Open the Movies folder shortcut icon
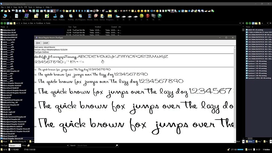The height and width of the screenshot is (153, 272). click(x=90, y=16)
